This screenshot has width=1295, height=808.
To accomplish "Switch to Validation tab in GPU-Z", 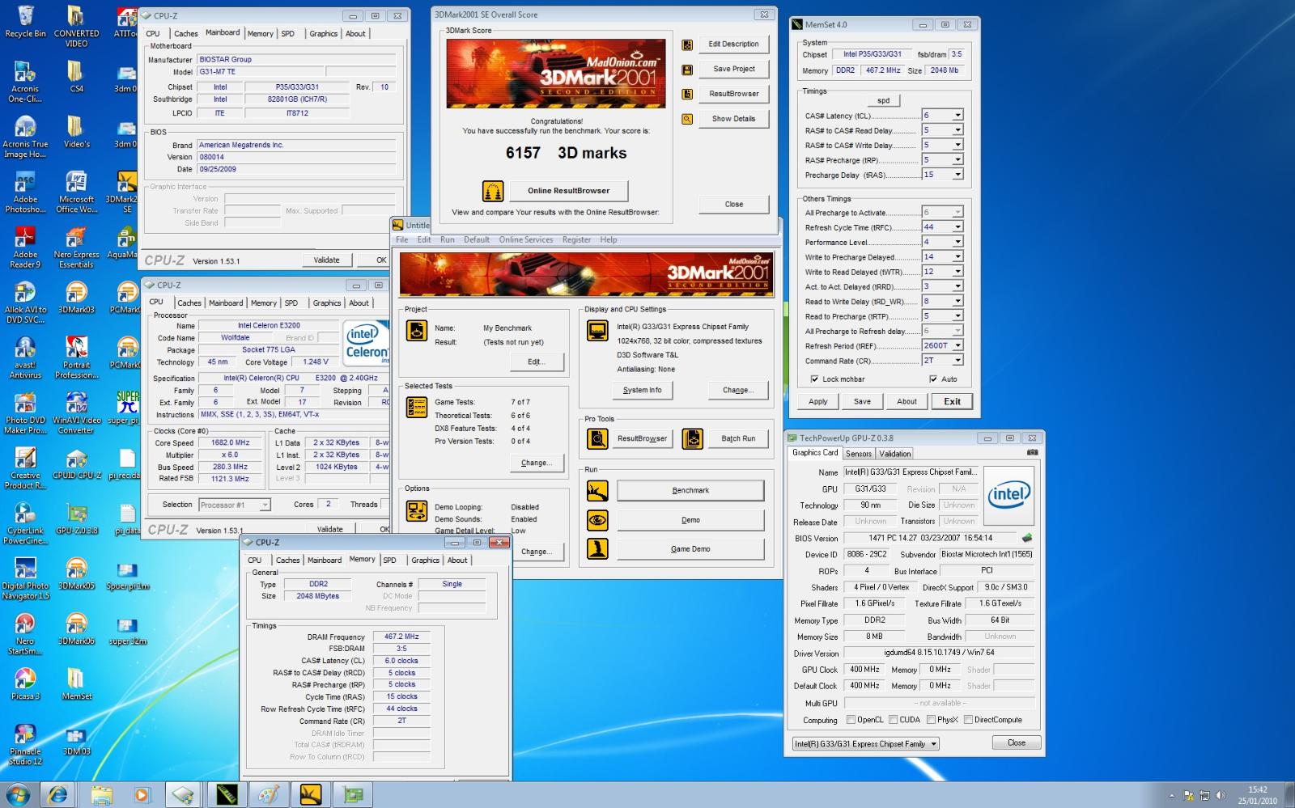I will click(x=895, y=454).
